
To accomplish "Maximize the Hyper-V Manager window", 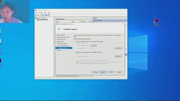I will tap(121, 10).
